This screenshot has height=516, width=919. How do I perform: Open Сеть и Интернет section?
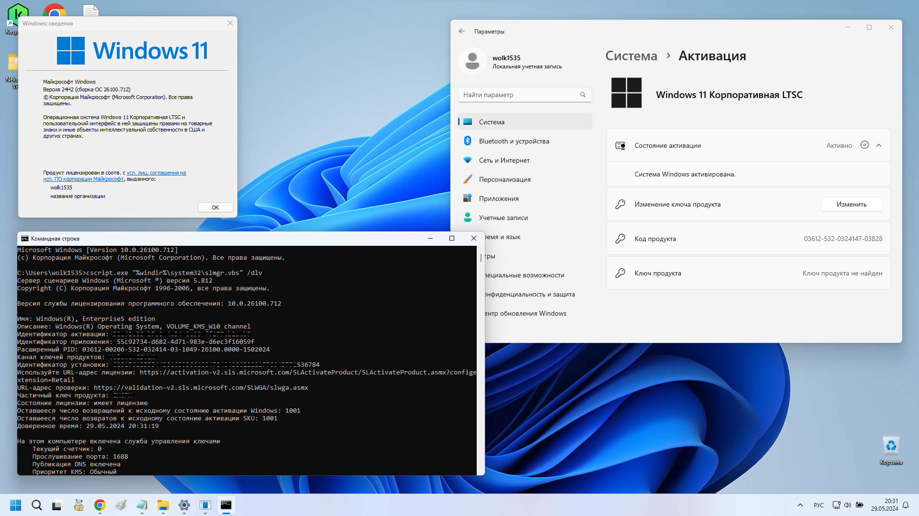pos(525,160)
